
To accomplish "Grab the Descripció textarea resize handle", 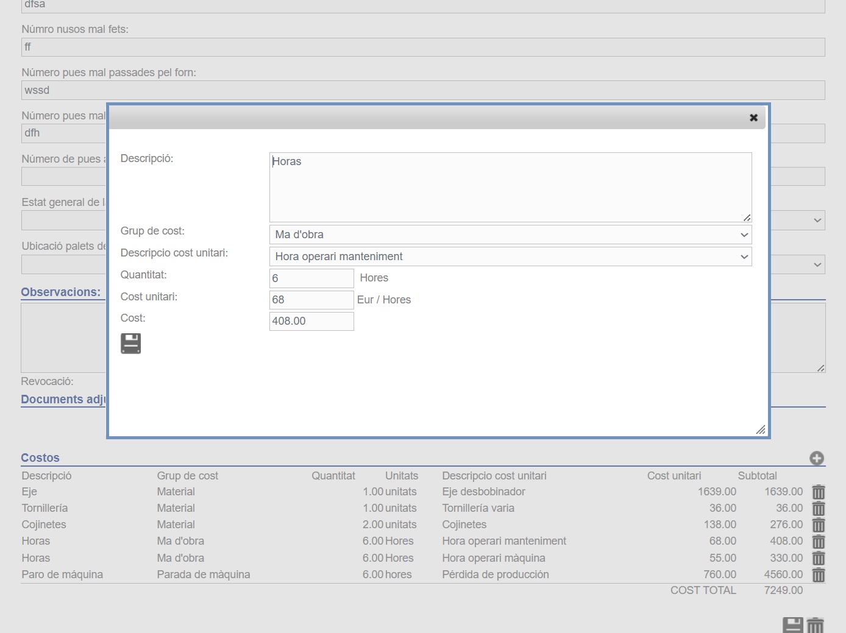I will (x=747, y=217).
